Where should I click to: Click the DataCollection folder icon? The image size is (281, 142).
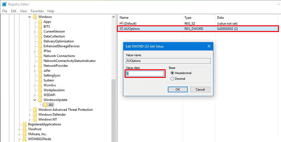point(40,36)
